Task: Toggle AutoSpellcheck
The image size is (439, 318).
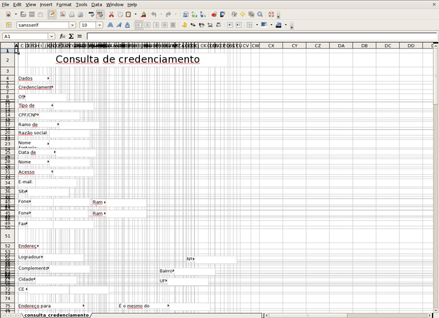Action: [x=100, y=14]
